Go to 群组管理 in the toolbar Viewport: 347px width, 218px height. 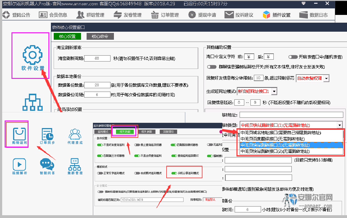(x=90, y=15)
